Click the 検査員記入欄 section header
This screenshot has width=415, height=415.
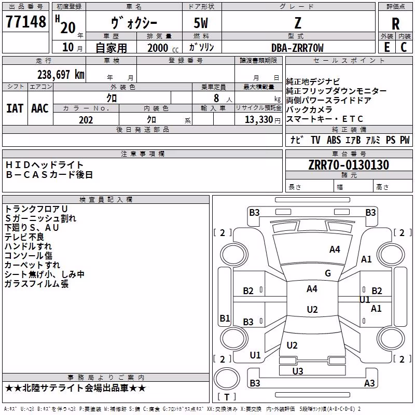tap(106, 200)
